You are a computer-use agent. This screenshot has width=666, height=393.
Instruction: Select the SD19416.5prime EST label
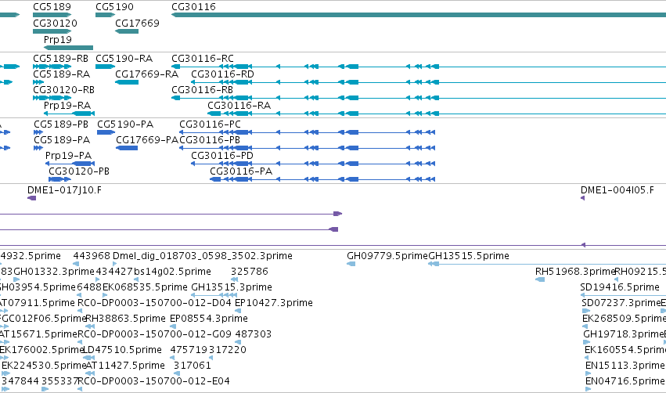[x=620, y=287]
